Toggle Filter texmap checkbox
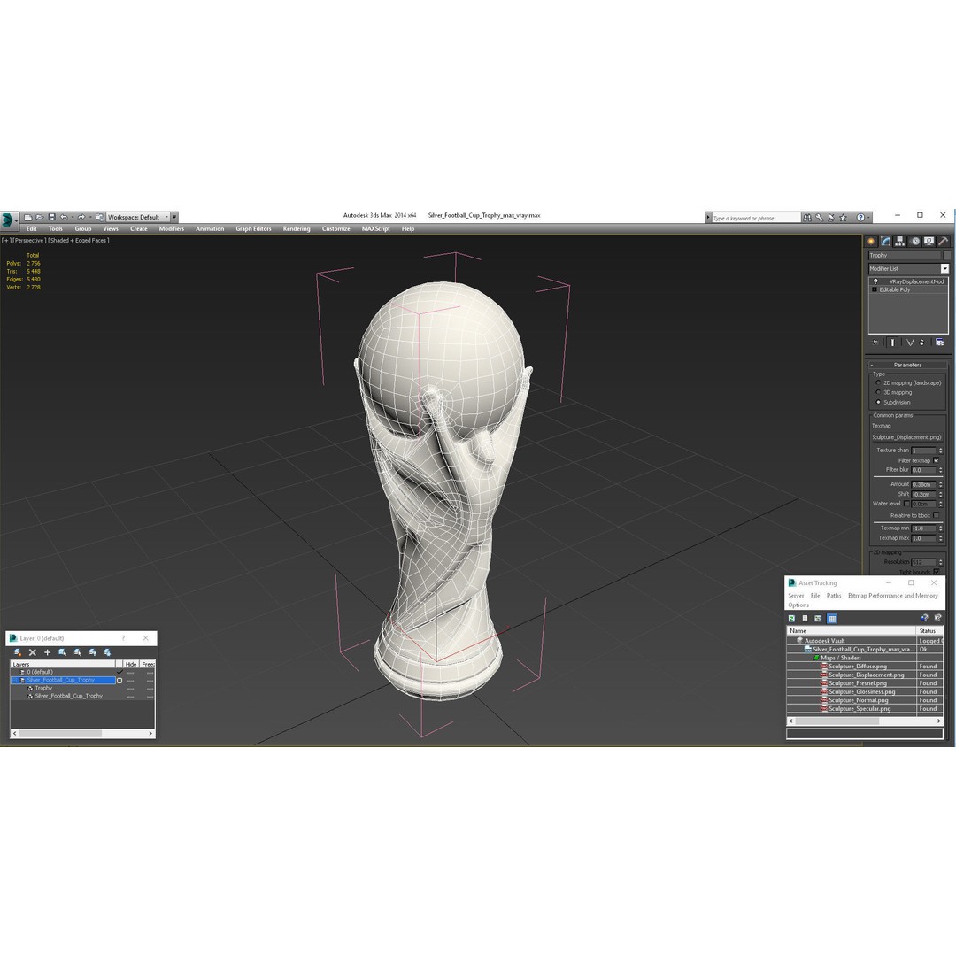The image size is (956, 956). 937,460
